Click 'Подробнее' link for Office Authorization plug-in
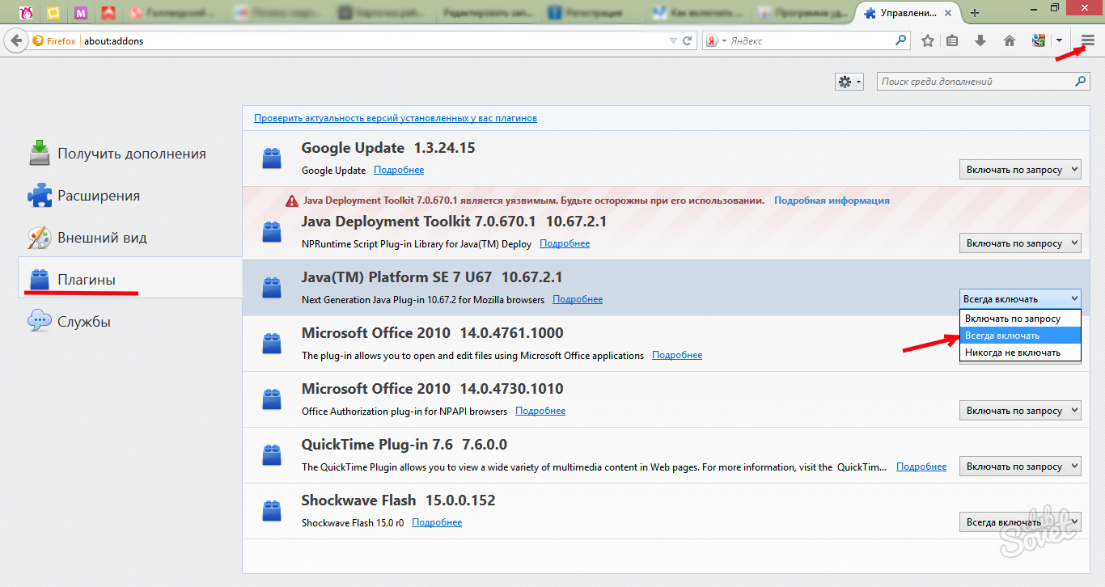Viewport: 1105px width, 587px height. [540, 411]
